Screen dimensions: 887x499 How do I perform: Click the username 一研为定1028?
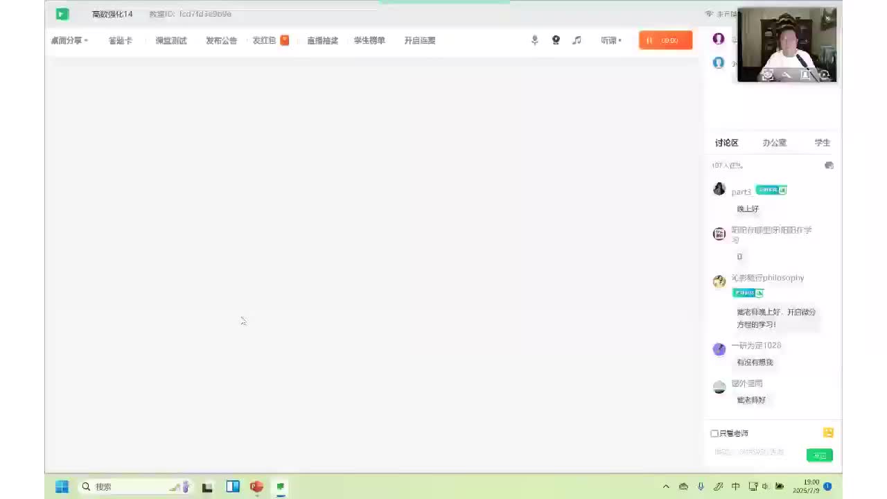(756, 345)
